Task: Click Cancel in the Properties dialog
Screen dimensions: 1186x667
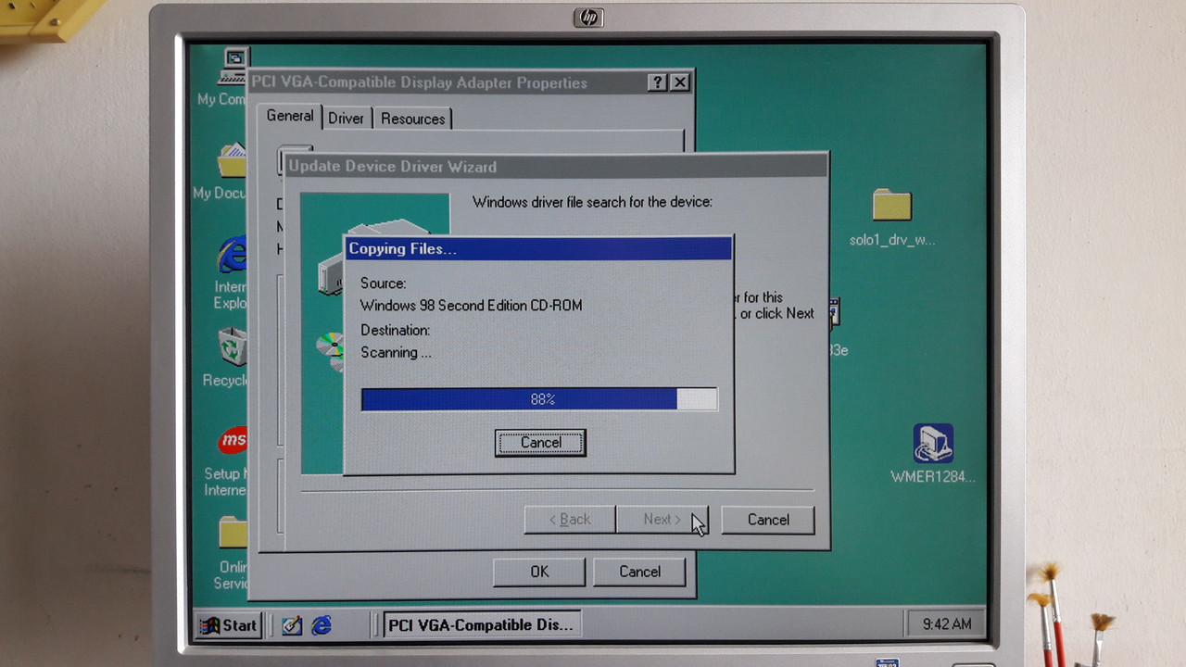Action: (639, 572)
